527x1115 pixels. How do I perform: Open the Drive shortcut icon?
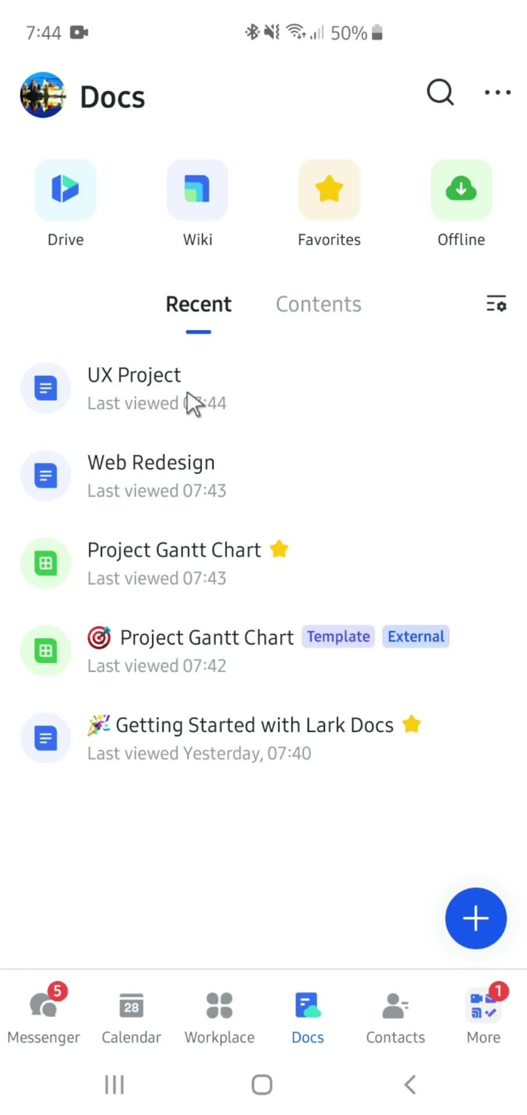coord(66,189)
